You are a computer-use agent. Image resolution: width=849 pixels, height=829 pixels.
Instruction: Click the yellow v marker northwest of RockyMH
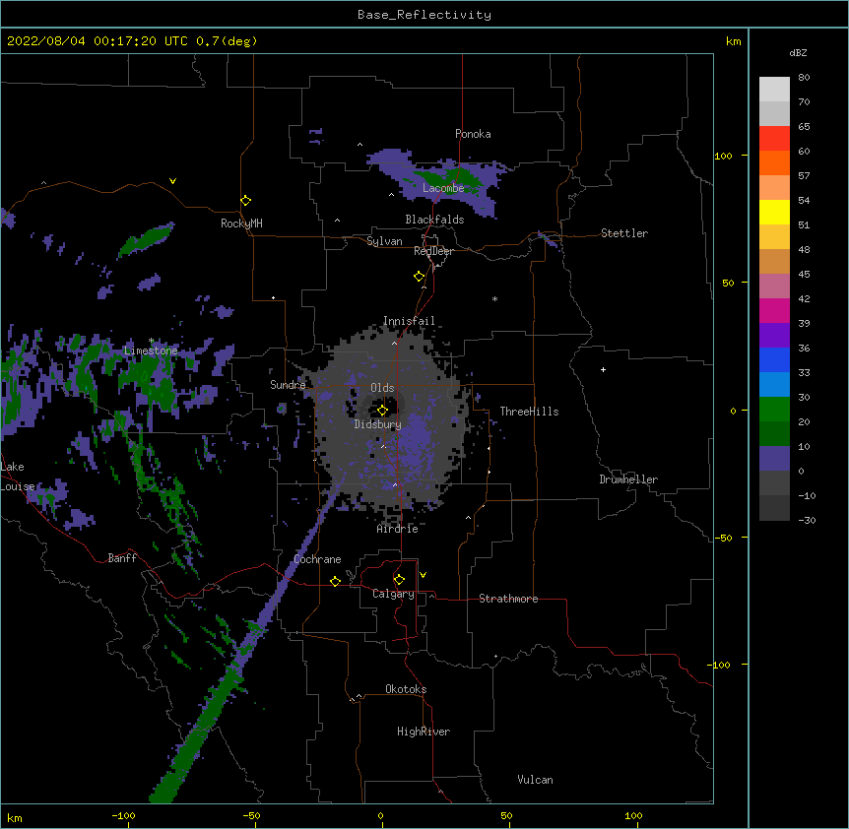pos(172,181)
